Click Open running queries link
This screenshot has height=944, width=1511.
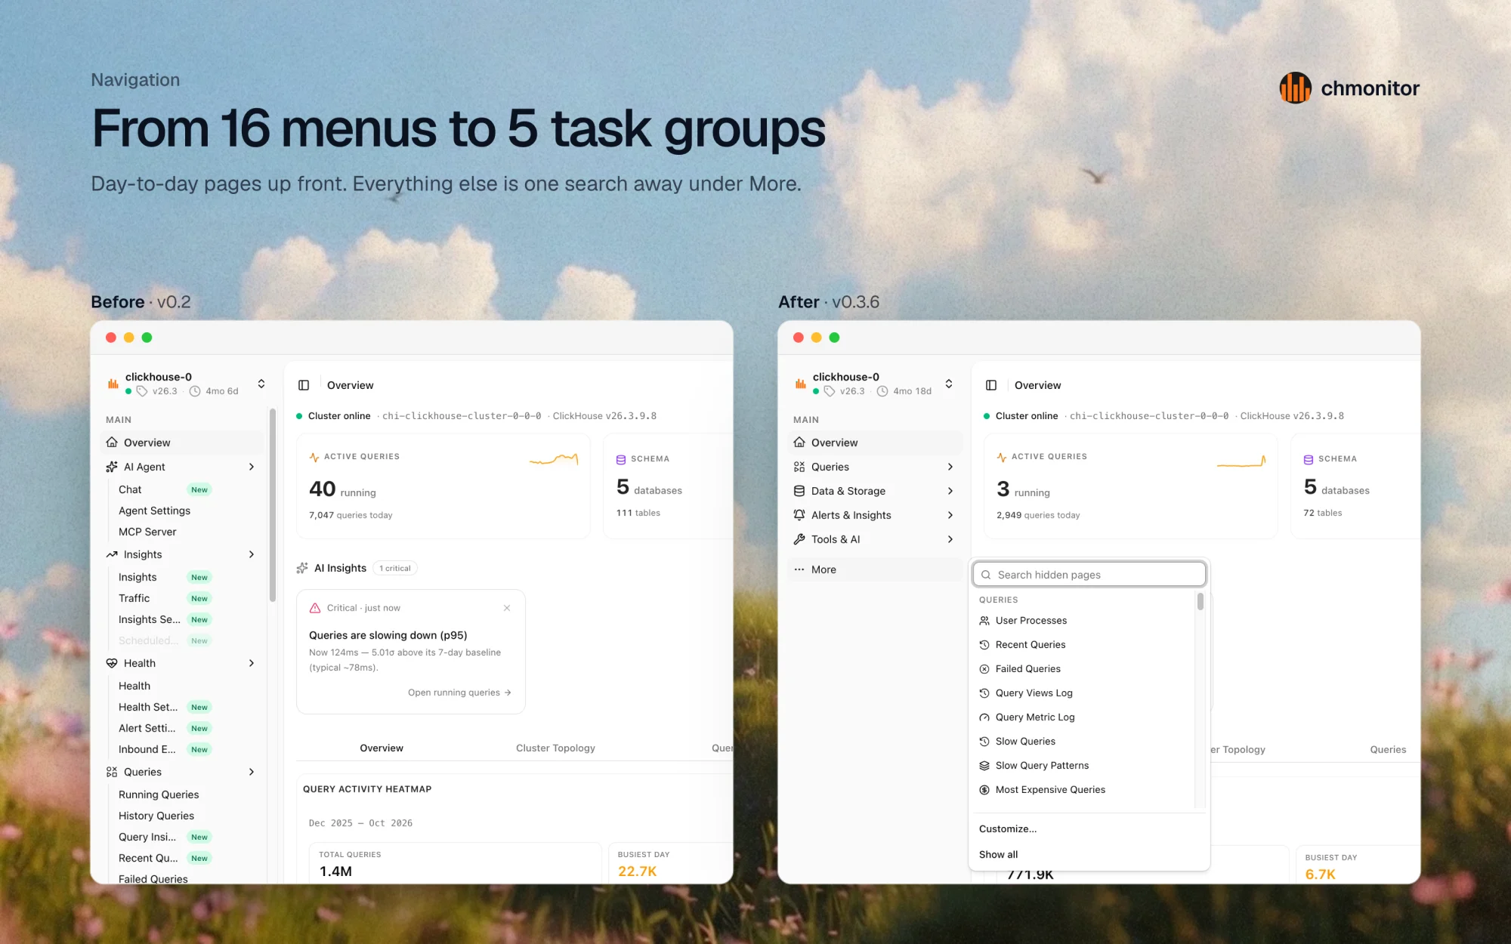click(x=459, y=693)
